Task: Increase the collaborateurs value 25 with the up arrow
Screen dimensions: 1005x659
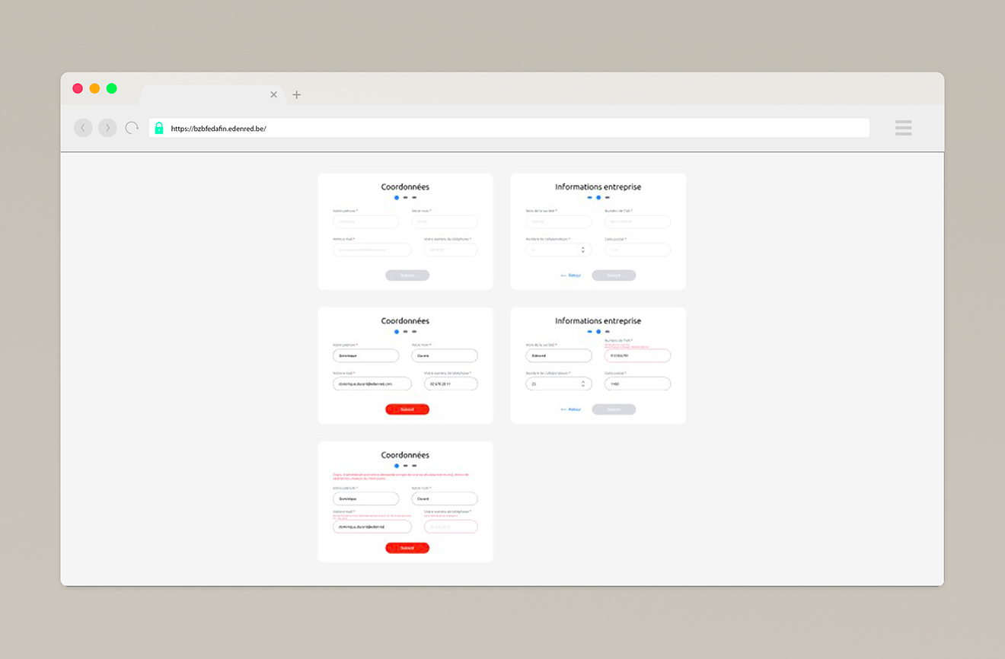Action: click(583, 381)
